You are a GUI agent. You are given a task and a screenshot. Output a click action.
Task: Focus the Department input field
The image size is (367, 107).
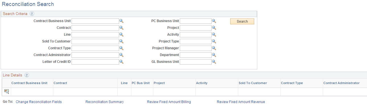[x=196, y=55]
